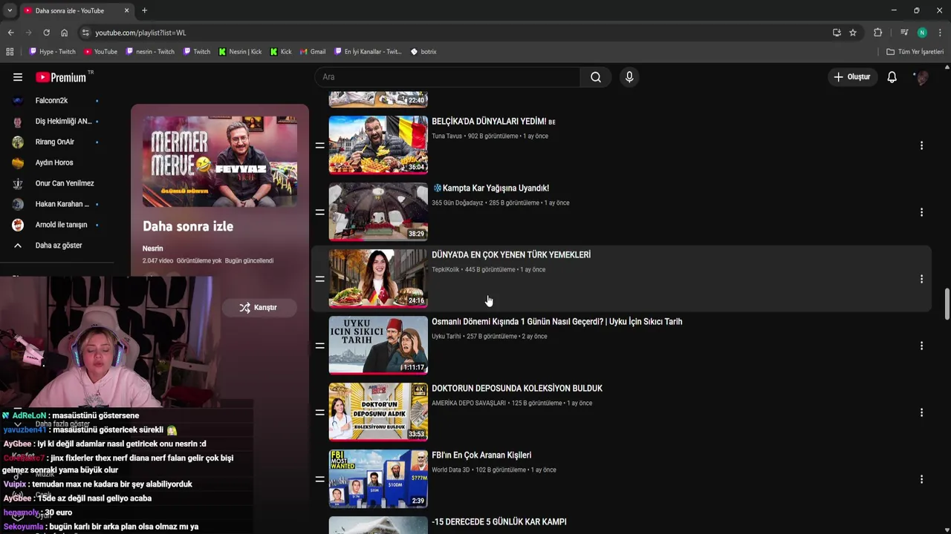The image size is (951, 534).
Task: Open Nesrin playlist owner link
Action: click(x=152, y=248)
